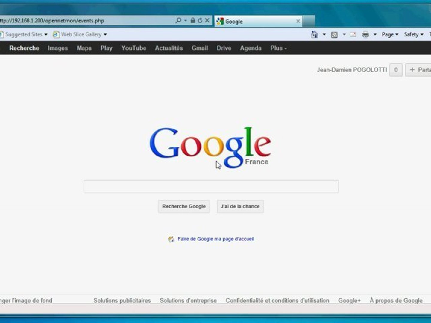Image resolution: width=431 pixels, height=323 pixels.
Task: Close the Google tab
Action: click(x=298, y=21)
